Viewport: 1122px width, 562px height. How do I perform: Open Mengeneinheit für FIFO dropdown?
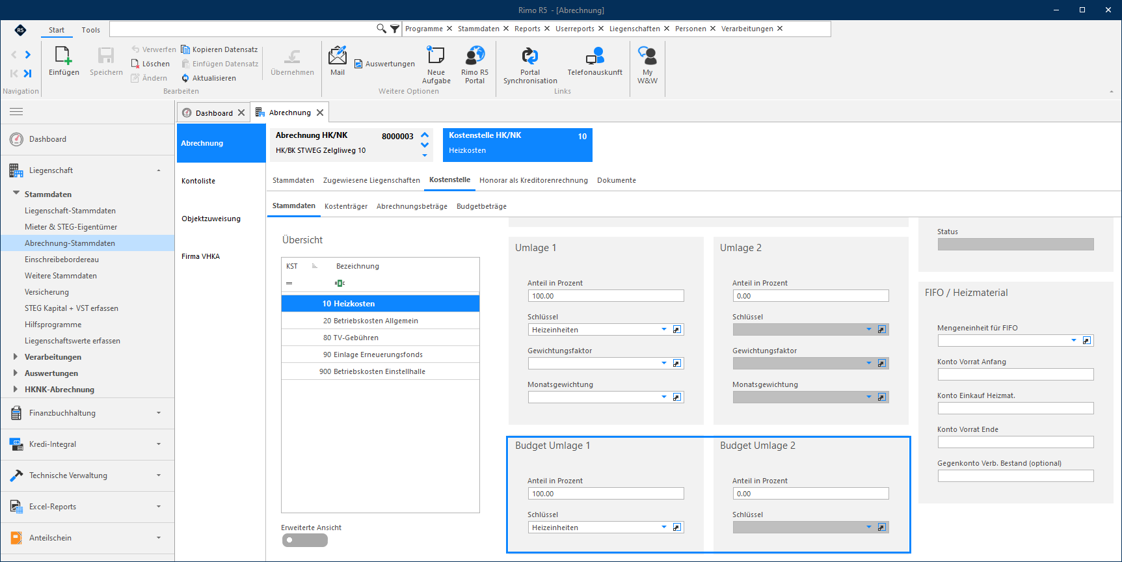coord(1074,341)
